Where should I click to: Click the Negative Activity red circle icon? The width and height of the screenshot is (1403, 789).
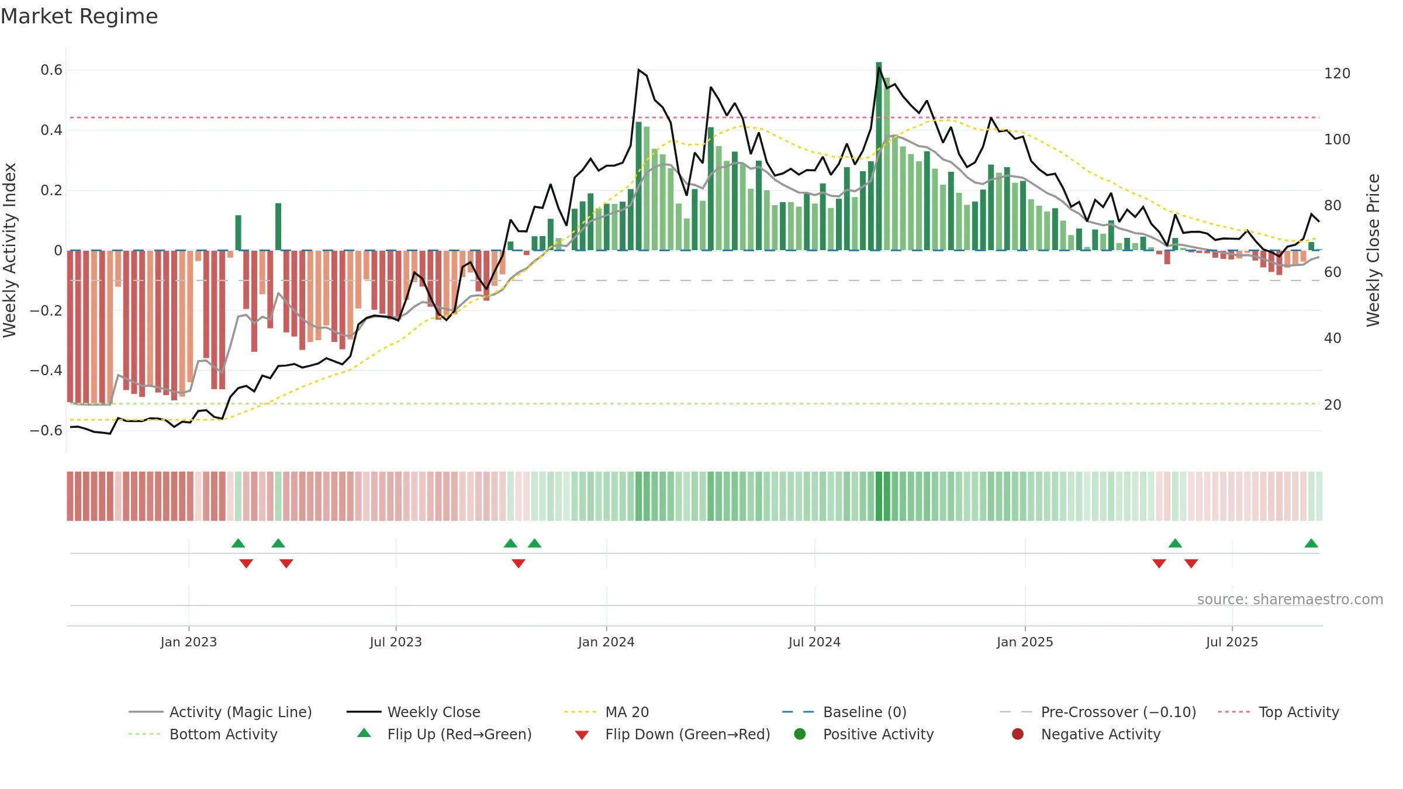[1018, 734]
